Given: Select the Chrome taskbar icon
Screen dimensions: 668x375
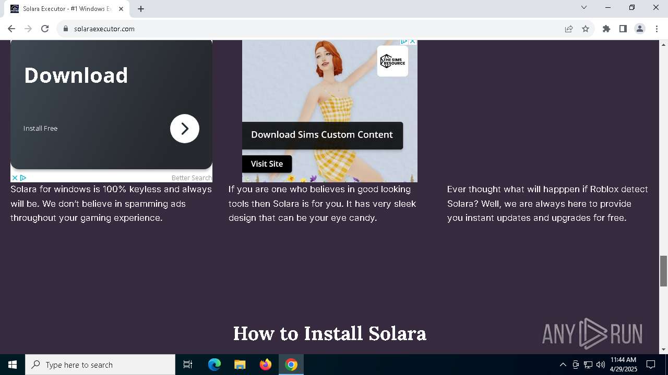Looking at the screenshot, I should coord(291,365).
